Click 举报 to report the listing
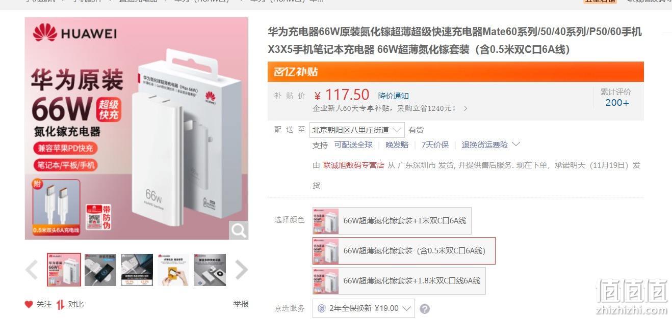 pos(241,304)
